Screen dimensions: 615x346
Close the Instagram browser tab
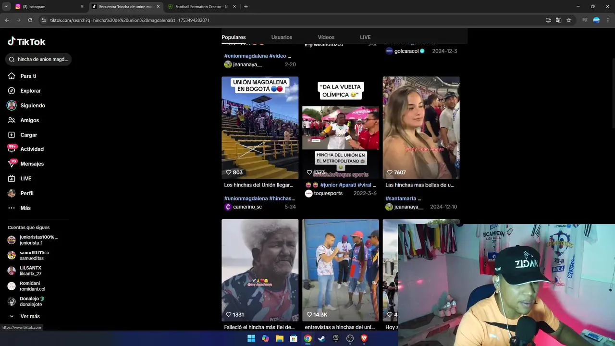pyautogui.click(x=82, y=7)
